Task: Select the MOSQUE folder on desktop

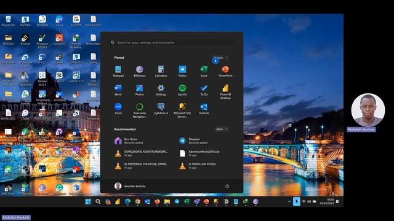Action: point(8,39)
